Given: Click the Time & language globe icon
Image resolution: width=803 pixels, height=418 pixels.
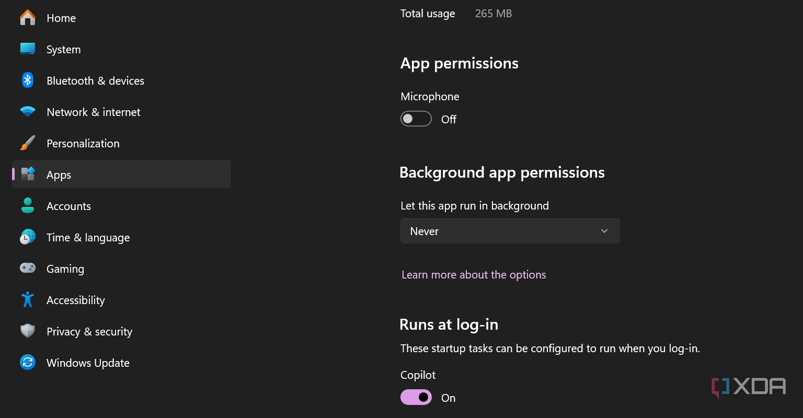Looking at the screenshot, I should click(28, 237).
